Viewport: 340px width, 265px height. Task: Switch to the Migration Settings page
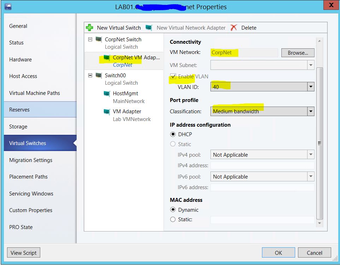[31, 160]
